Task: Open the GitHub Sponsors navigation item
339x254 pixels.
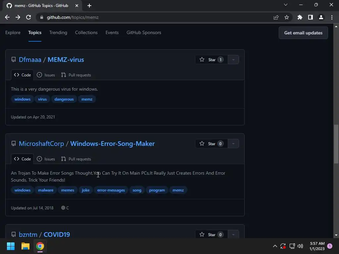Action: pos(144,33)
